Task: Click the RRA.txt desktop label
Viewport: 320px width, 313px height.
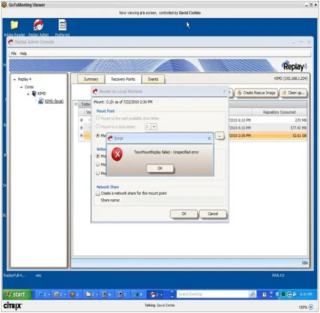Action: (278, 275)
